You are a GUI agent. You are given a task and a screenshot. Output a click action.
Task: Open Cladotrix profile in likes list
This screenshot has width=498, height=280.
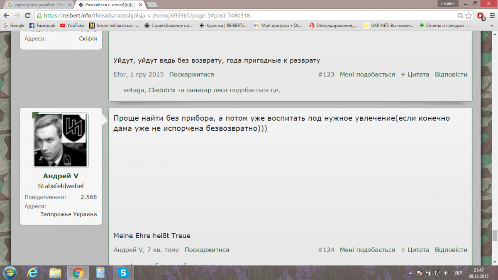point(162,90)
